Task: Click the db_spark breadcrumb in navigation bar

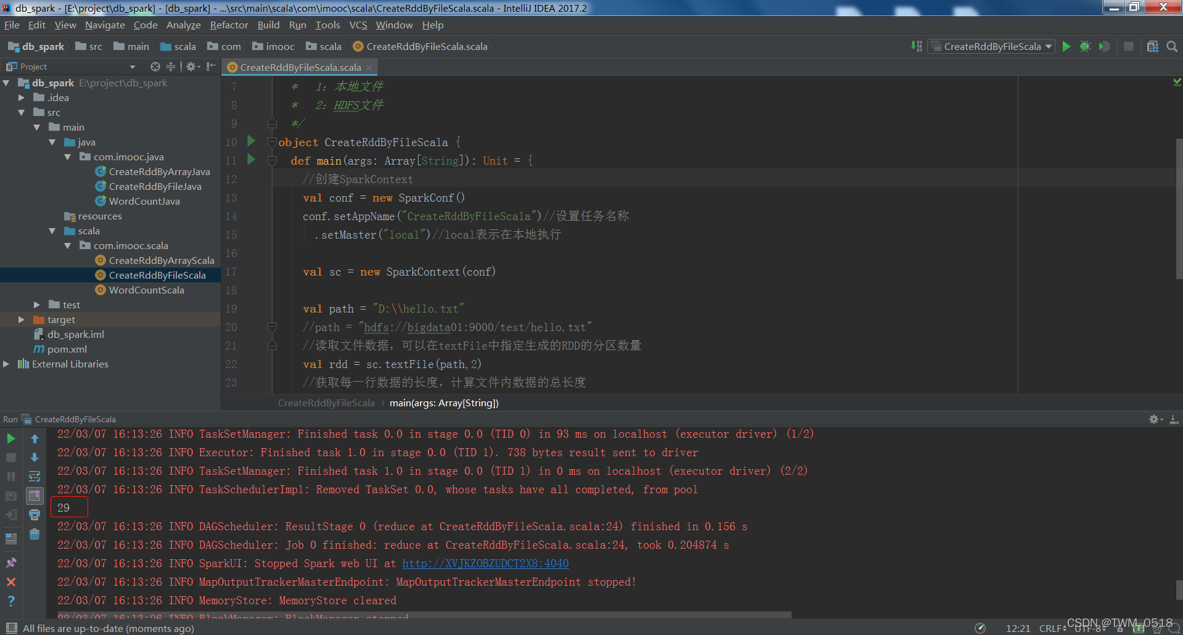Action: [x=36, y=46]
